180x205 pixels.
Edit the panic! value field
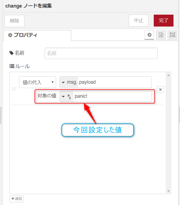(x=112, y=96)
